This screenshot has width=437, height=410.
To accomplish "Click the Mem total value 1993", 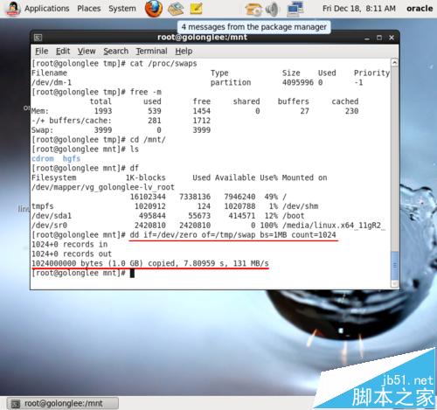I will point(103,111).
